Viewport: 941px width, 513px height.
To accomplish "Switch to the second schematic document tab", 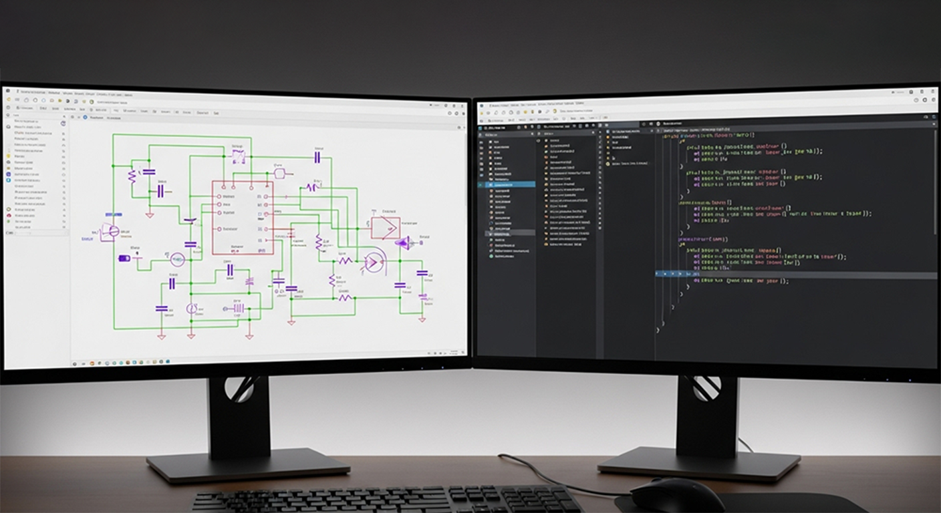I will coord(115,118).
